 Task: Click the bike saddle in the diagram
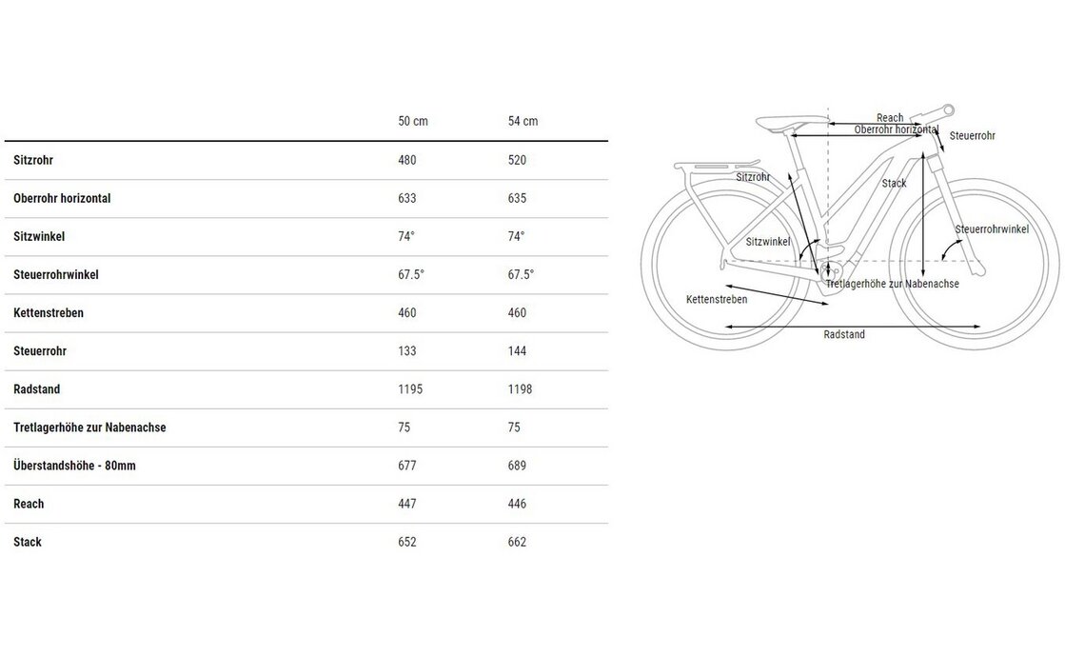coord(789,123)
